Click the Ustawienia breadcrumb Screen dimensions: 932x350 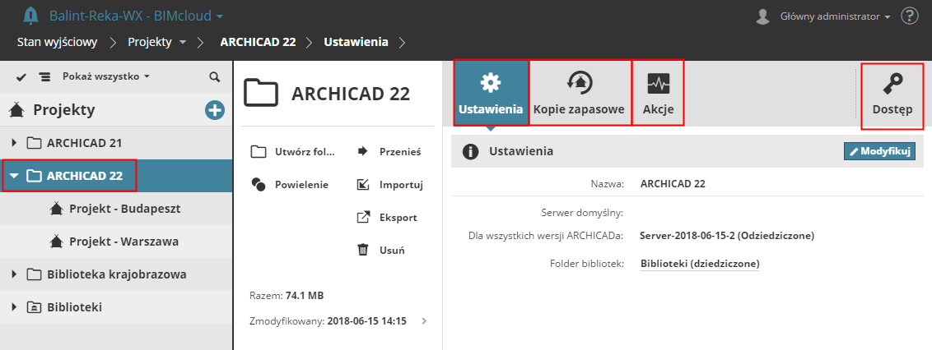coord(356,42)
